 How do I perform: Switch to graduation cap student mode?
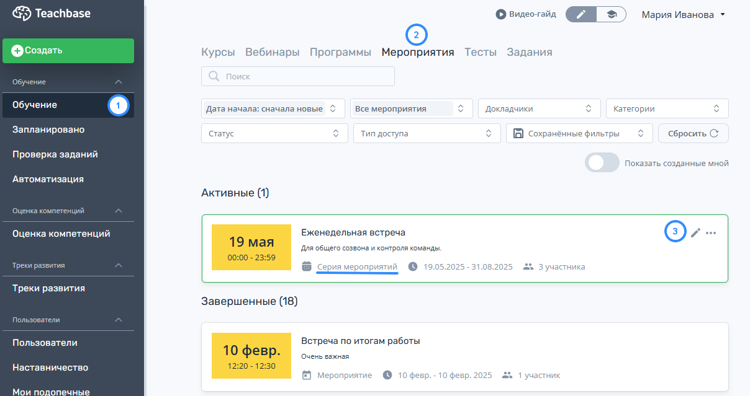coord(612,14)
